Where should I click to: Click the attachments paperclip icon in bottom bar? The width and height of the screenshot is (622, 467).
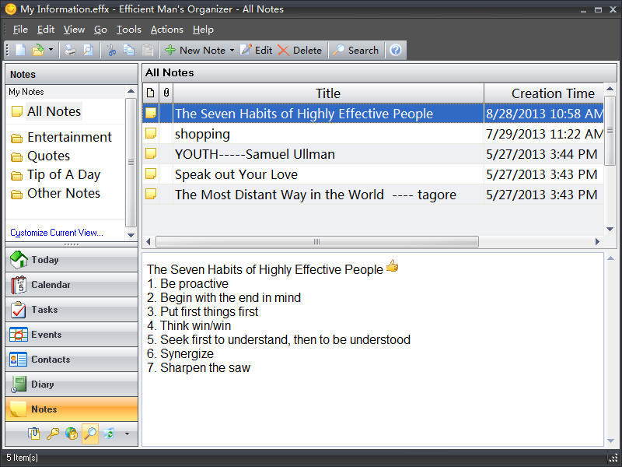34,434
